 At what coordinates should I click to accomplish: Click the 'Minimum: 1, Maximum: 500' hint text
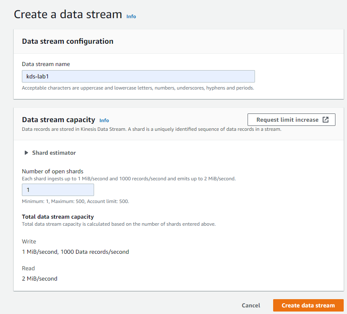pos(75,201)
